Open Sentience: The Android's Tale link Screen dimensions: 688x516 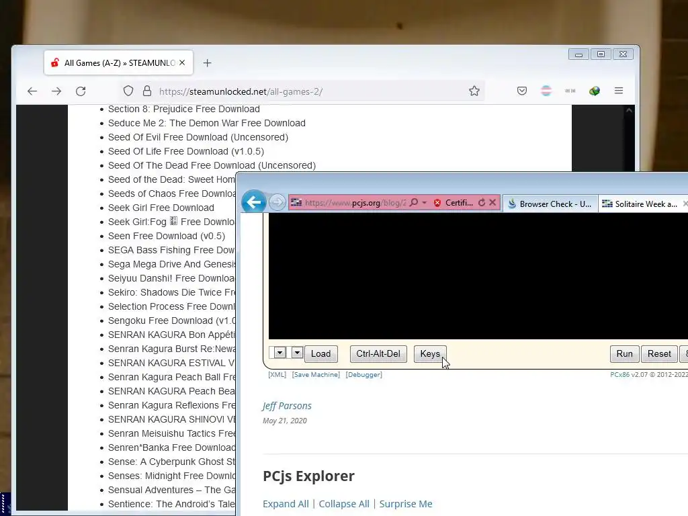click(171, 504)
